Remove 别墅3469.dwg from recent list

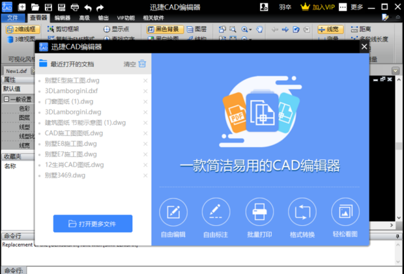(x=145, y=176)
